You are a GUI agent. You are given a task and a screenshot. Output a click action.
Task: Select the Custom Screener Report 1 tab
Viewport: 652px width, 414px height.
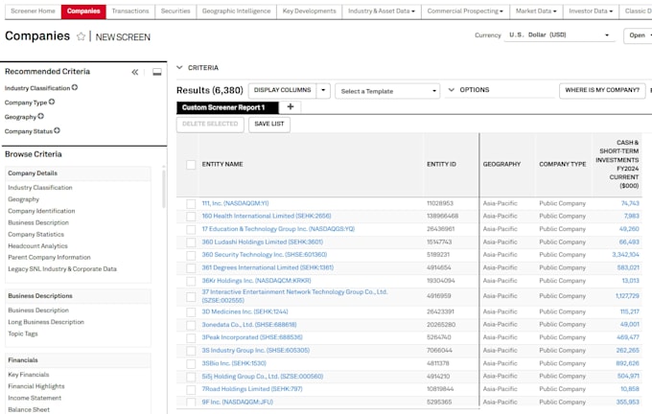click(x=227, y=107)
